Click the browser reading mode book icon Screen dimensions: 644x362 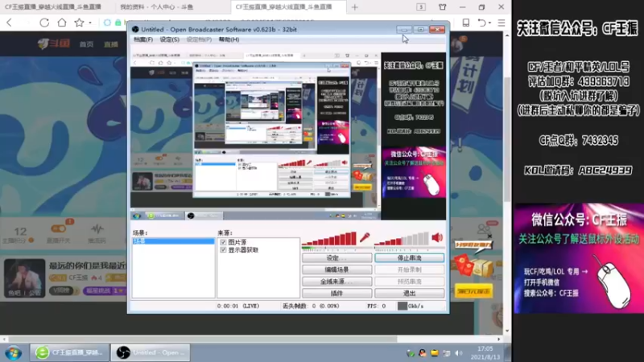pos(466,23)
